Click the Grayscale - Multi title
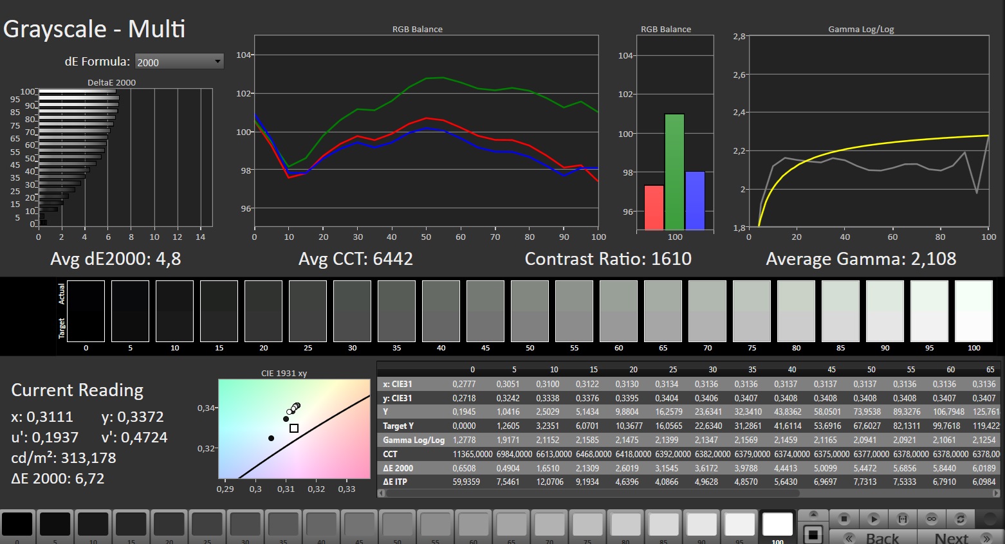This screenshot has width=1005, height=544. 95,29
